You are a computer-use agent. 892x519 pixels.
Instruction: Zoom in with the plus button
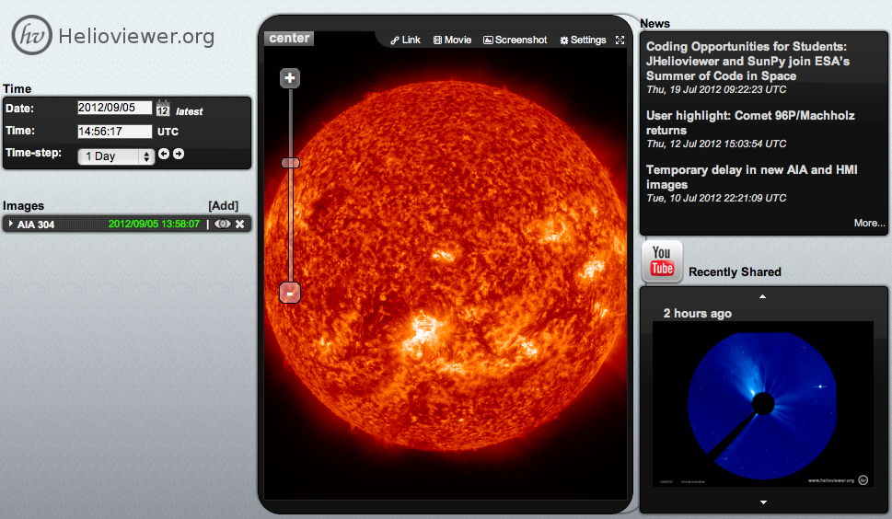click(290, 79)
